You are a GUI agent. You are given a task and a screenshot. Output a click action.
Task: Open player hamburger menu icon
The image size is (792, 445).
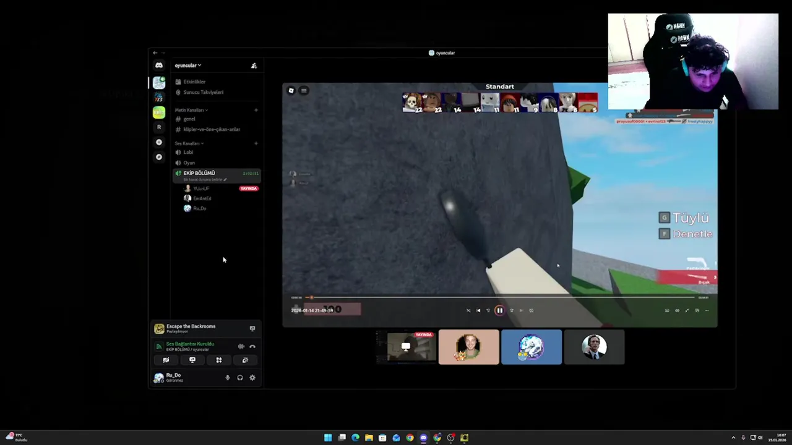(304, 91)
